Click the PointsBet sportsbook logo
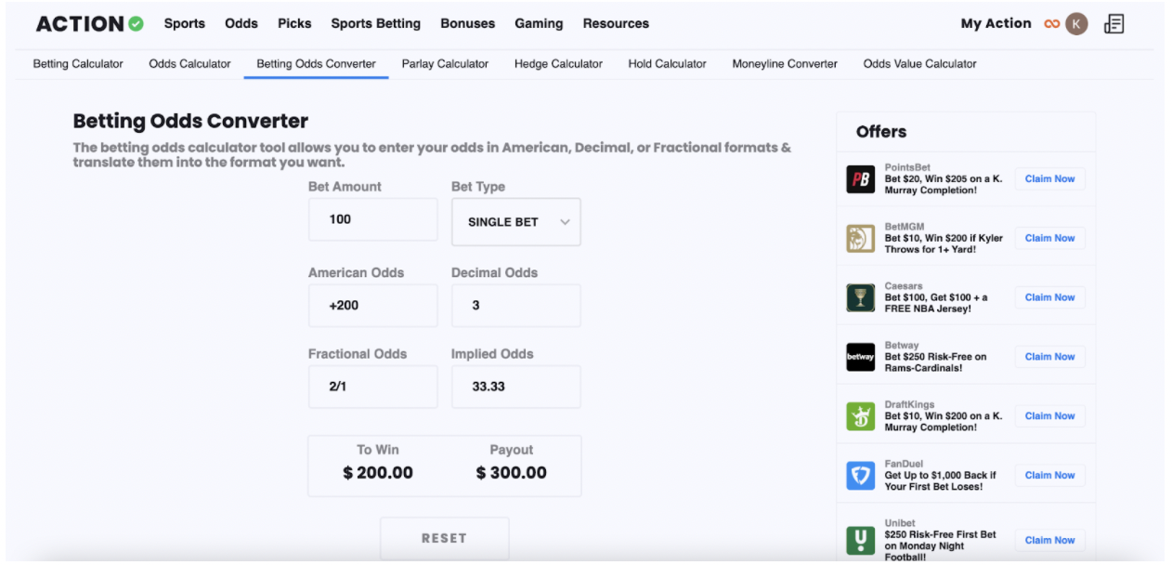The height and width of the screenshot is (565, 1172). (861, 179)
